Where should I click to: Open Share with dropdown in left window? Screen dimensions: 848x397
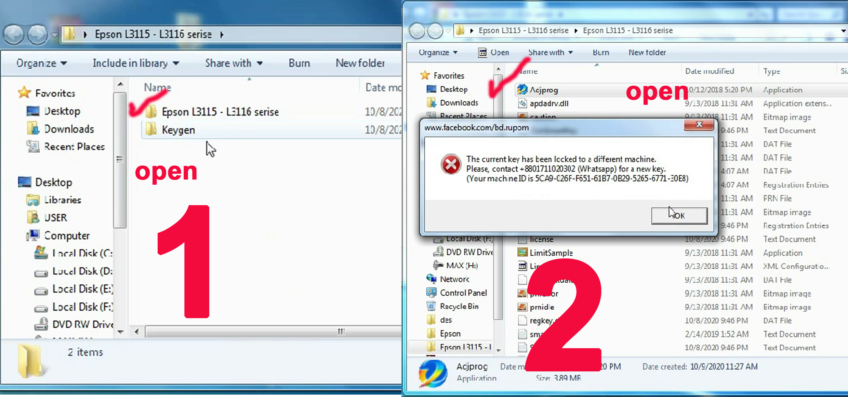(x=234, y=63)
